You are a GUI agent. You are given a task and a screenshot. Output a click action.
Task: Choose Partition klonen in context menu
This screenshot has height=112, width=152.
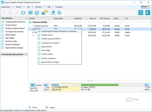click(x=60, y=35)
